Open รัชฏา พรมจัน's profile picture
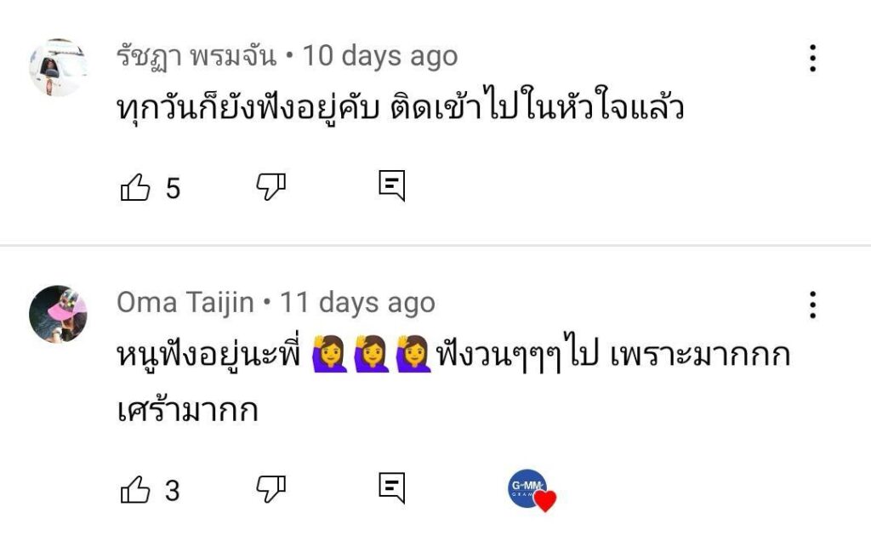Viewport: 871px width, 541px height. click(x=58, y=67)
